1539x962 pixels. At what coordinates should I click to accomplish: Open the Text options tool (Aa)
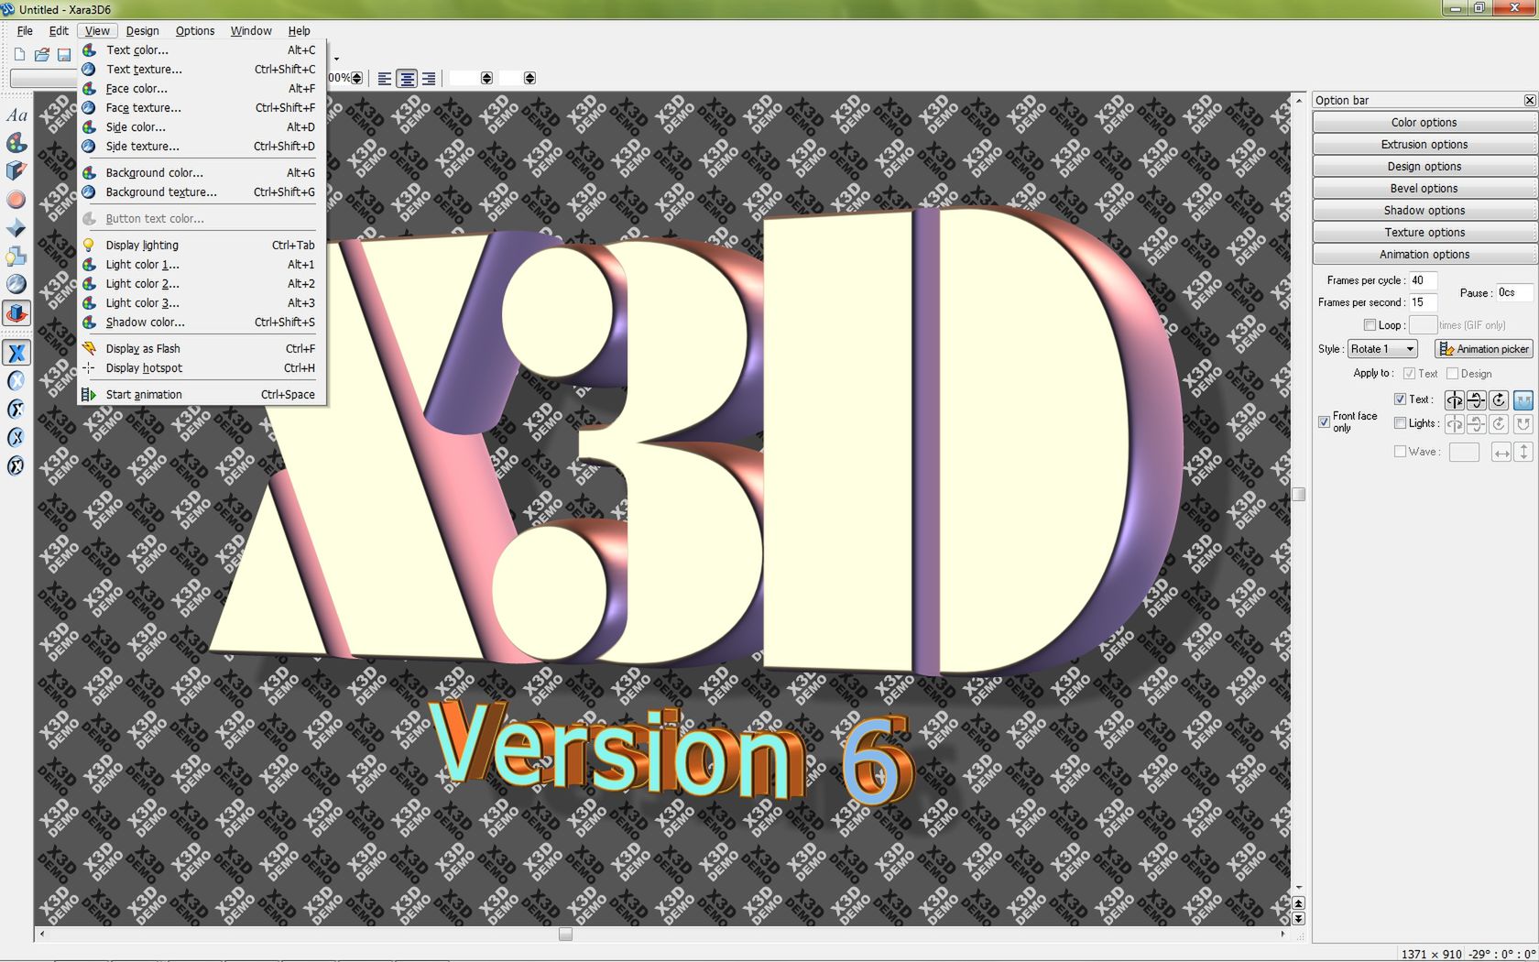point(16,115)
